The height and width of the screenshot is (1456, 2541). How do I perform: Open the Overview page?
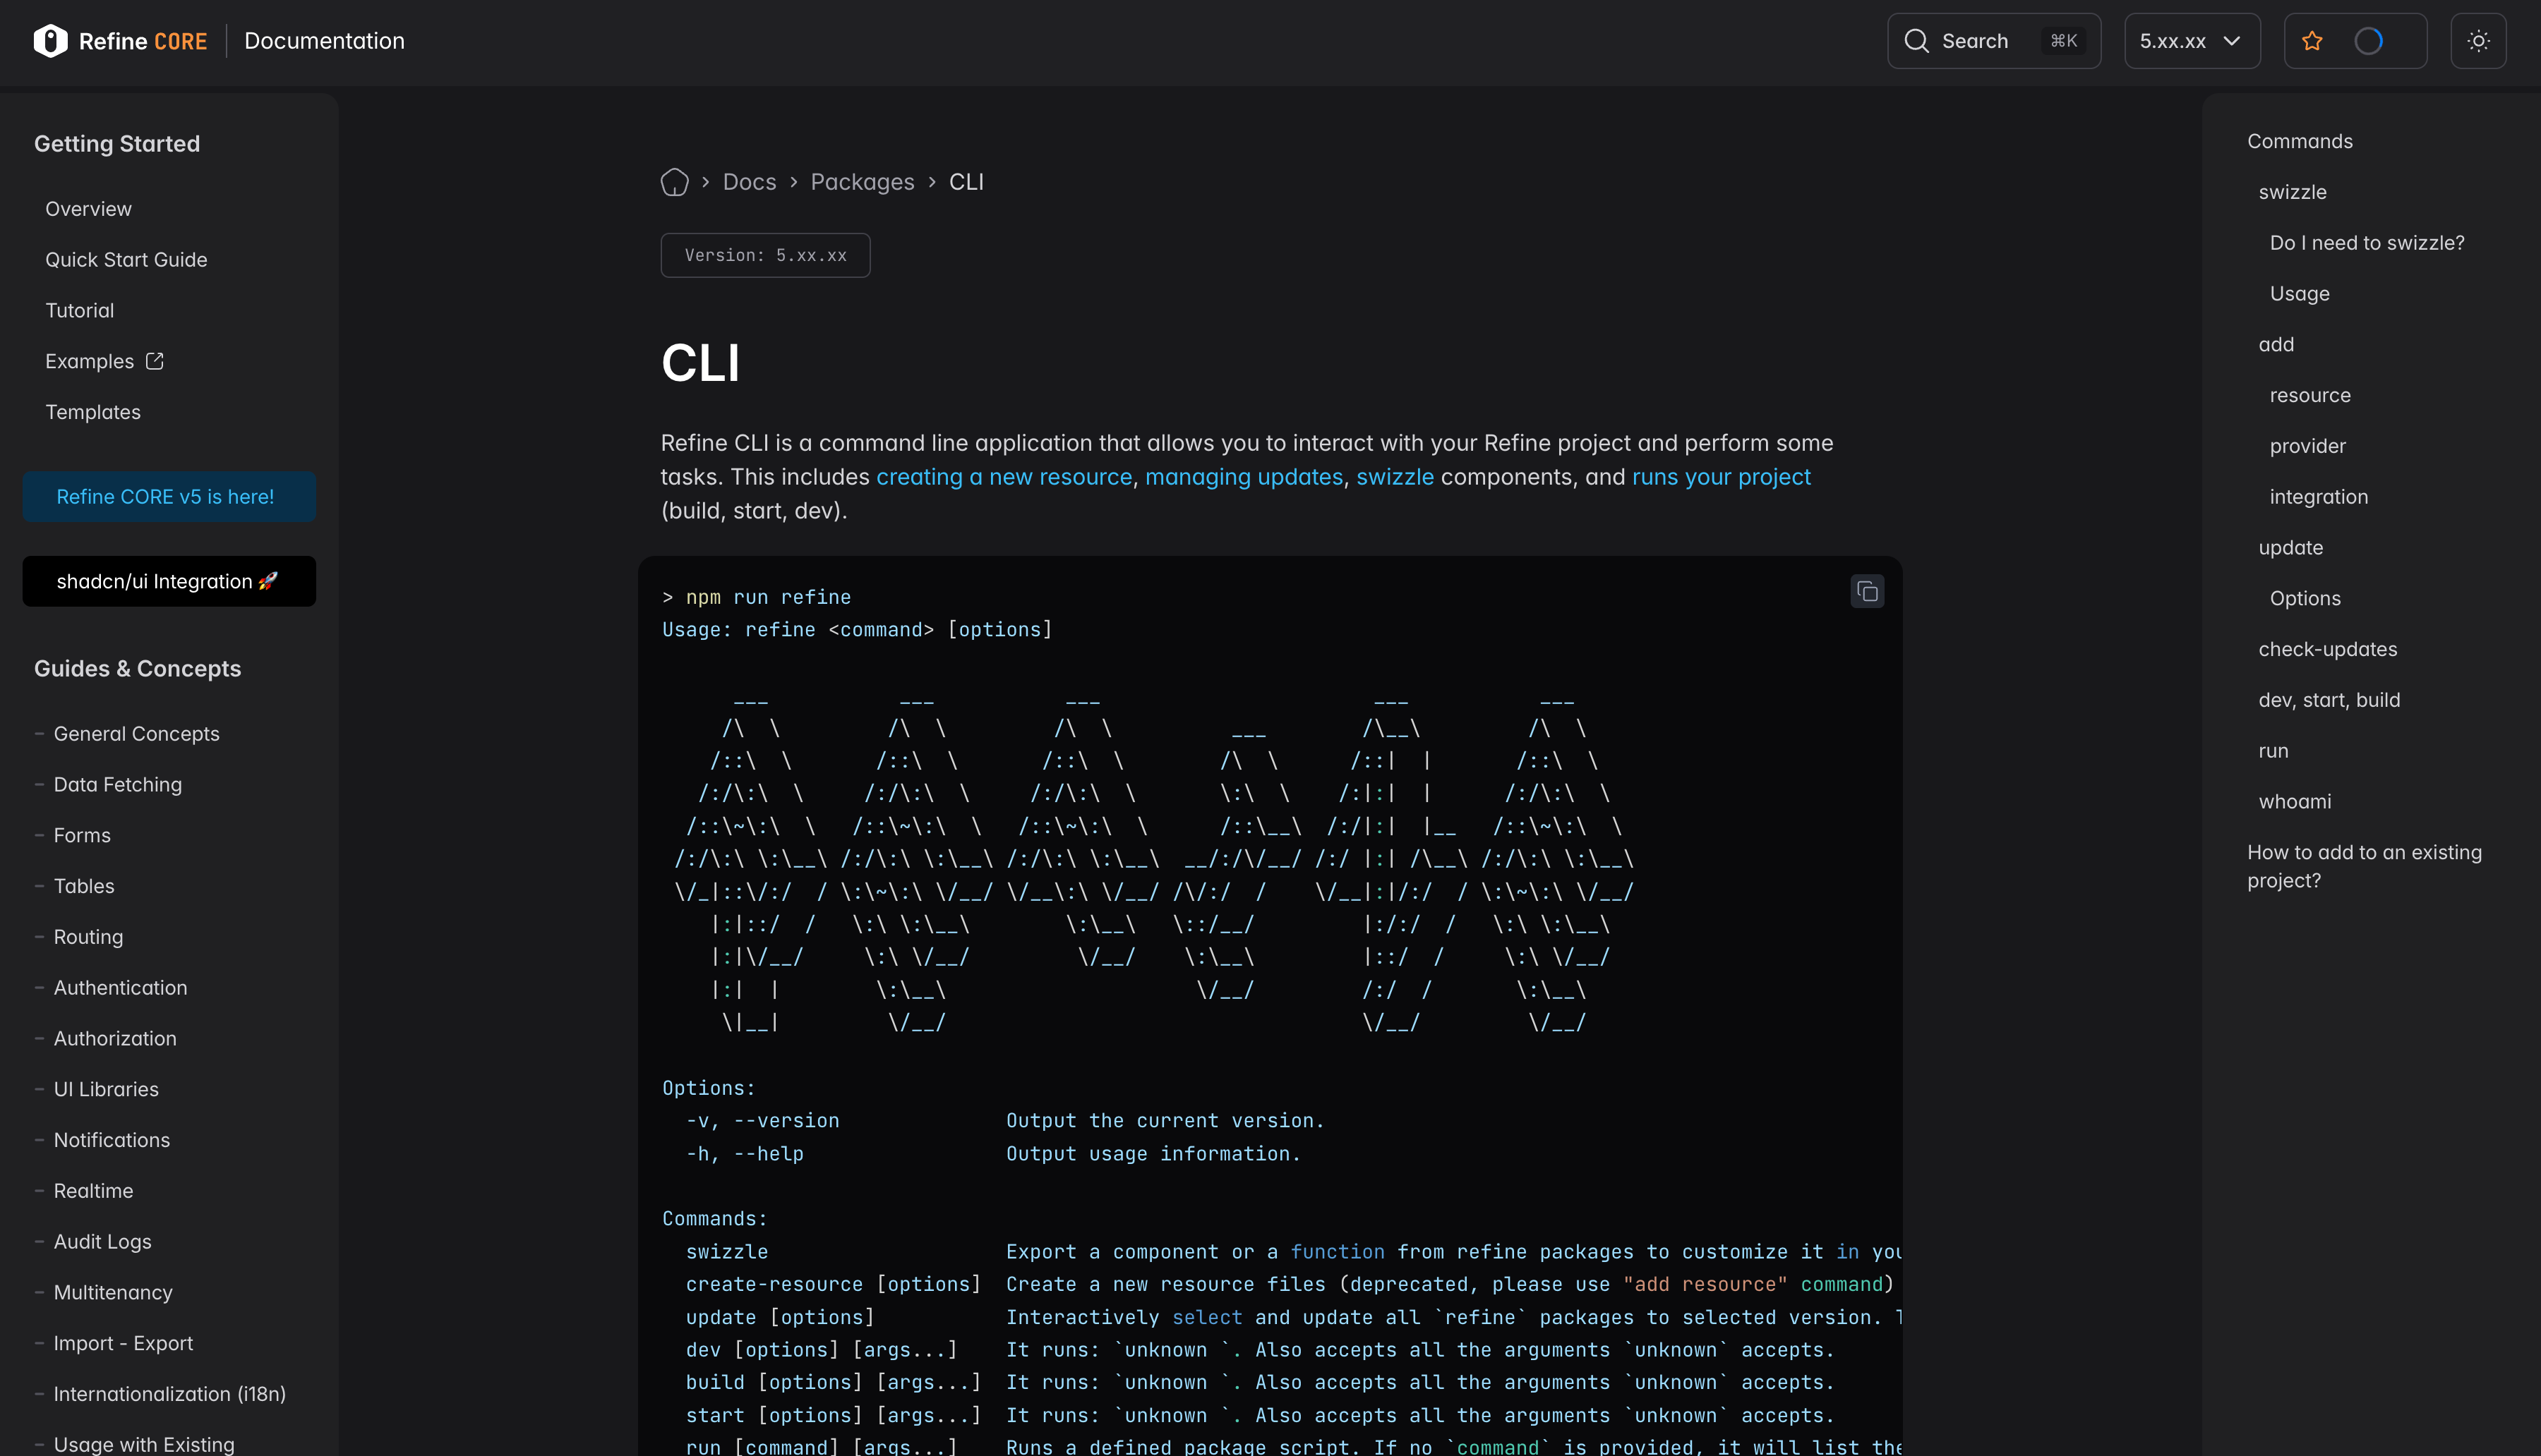point(88,209)
